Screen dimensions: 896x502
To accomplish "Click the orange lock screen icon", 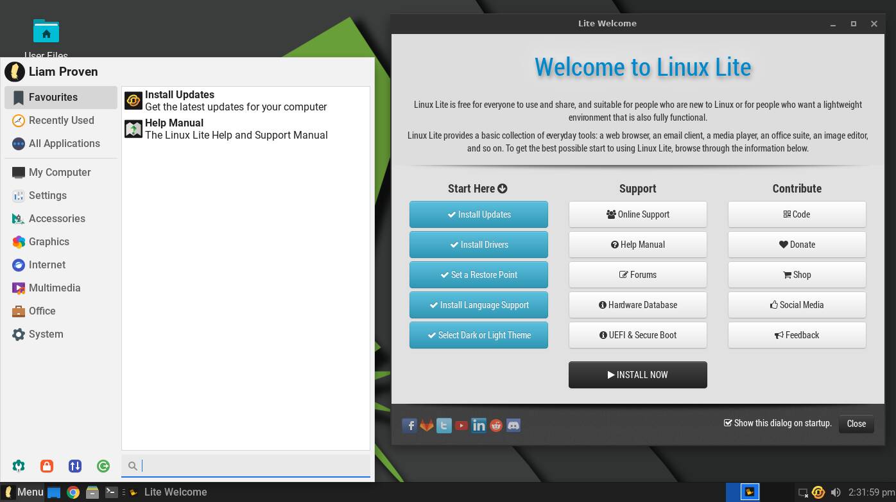I will (46, 466).
